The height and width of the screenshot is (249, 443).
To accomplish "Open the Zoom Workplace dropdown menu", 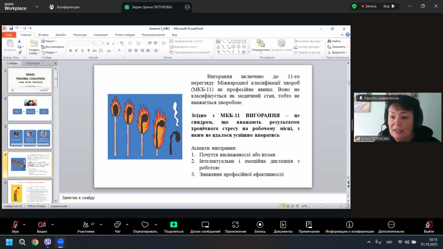I will coord(37,7).
